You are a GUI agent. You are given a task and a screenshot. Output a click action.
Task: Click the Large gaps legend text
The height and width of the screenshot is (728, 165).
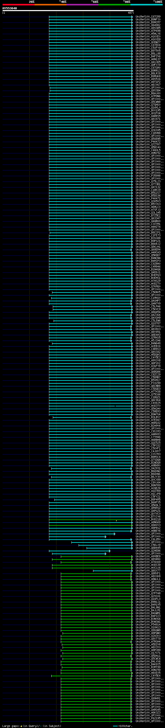pos(32,726)
